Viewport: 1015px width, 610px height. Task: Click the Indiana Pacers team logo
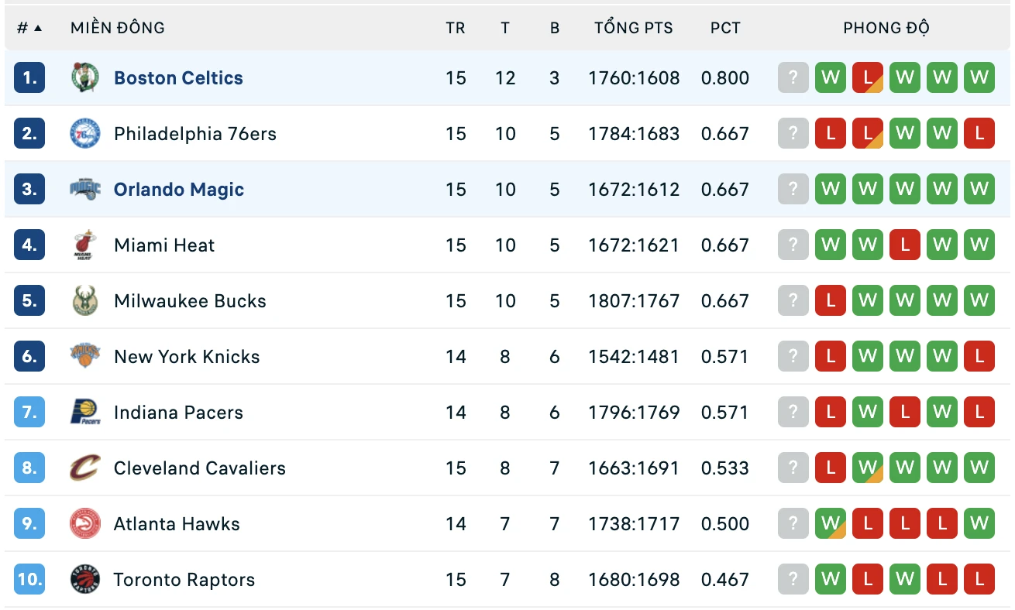(x=85, y=413)
